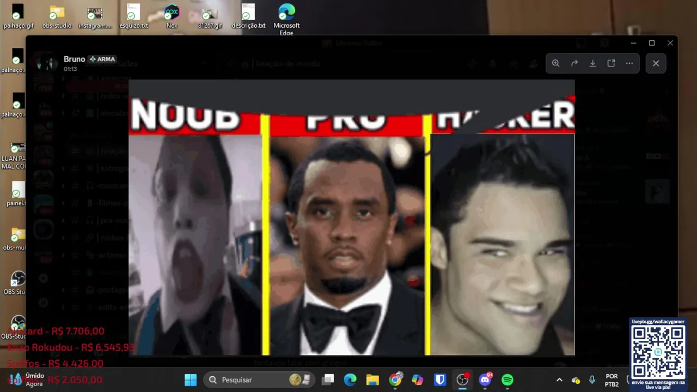Select the Microsoft Edge desktop shortcut
The width and height of the screenshot is (697, 392).
coord(286,20)
